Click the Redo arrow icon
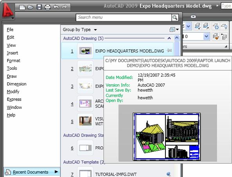232x177 pixels. 64,7
